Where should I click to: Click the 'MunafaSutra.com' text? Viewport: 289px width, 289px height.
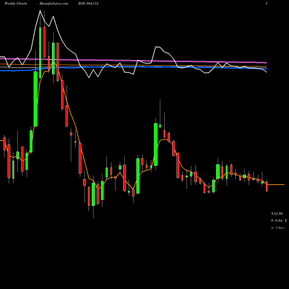click(54, 3)
